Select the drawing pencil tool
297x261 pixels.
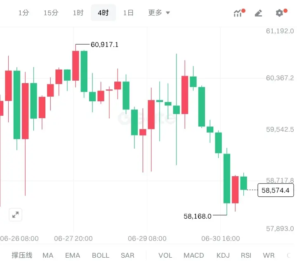pos(258,13)
